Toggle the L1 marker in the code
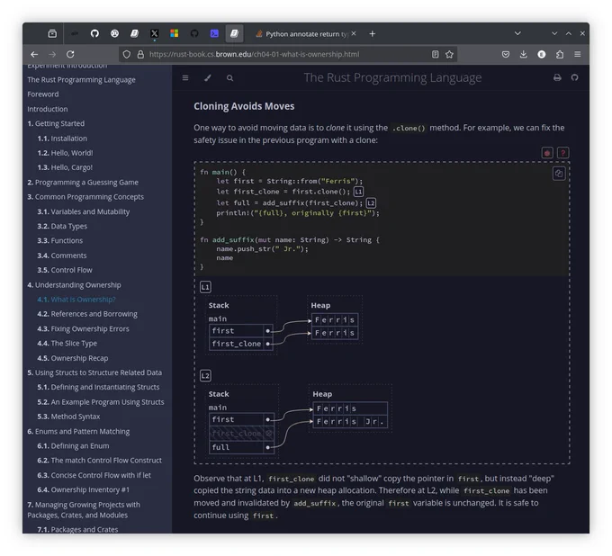The image size is (612, 556). pyautogui.click(x=358, y=192)
